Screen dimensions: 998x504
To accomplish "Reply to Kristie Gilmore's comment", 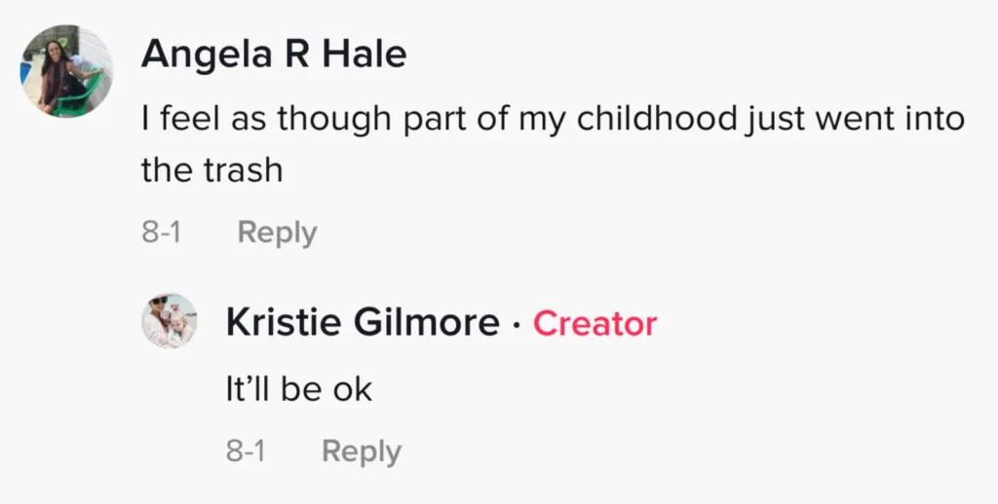I will point(361,451).
